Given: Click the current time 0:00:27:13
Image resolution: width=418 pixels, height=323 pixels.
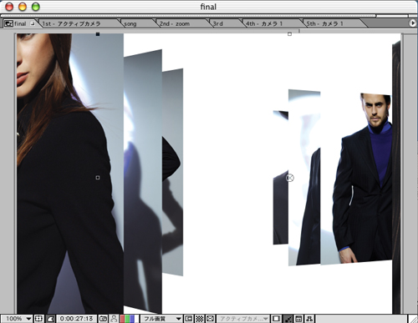Looking at the screenshot, I should (76, 319).
